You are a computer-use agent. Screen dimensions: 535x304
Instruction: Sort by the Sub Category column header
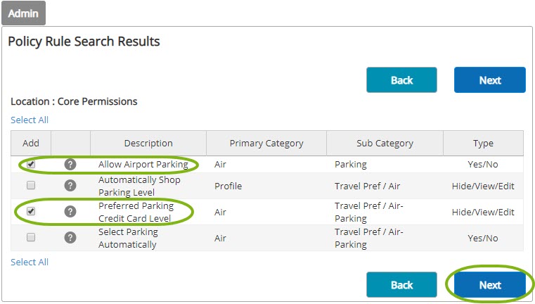coord(385,143)
